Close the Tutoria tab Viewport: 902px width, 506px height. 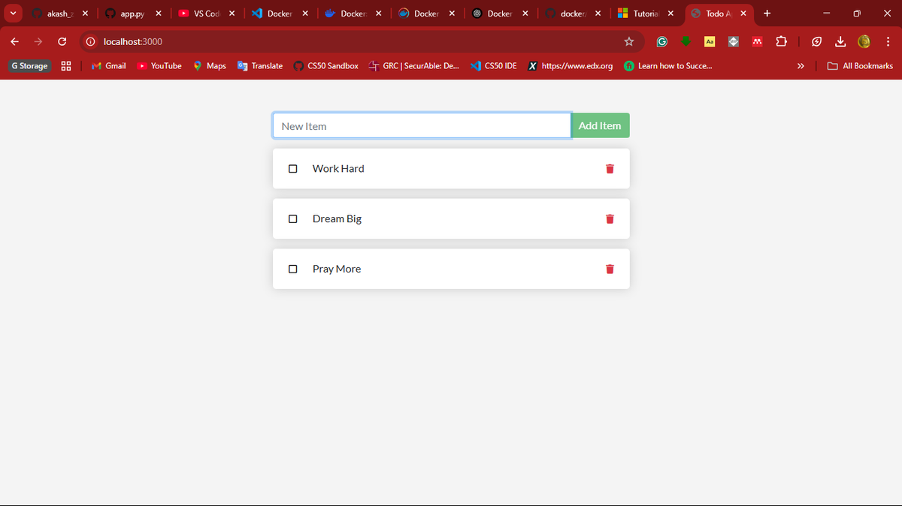tap(670, 14)
